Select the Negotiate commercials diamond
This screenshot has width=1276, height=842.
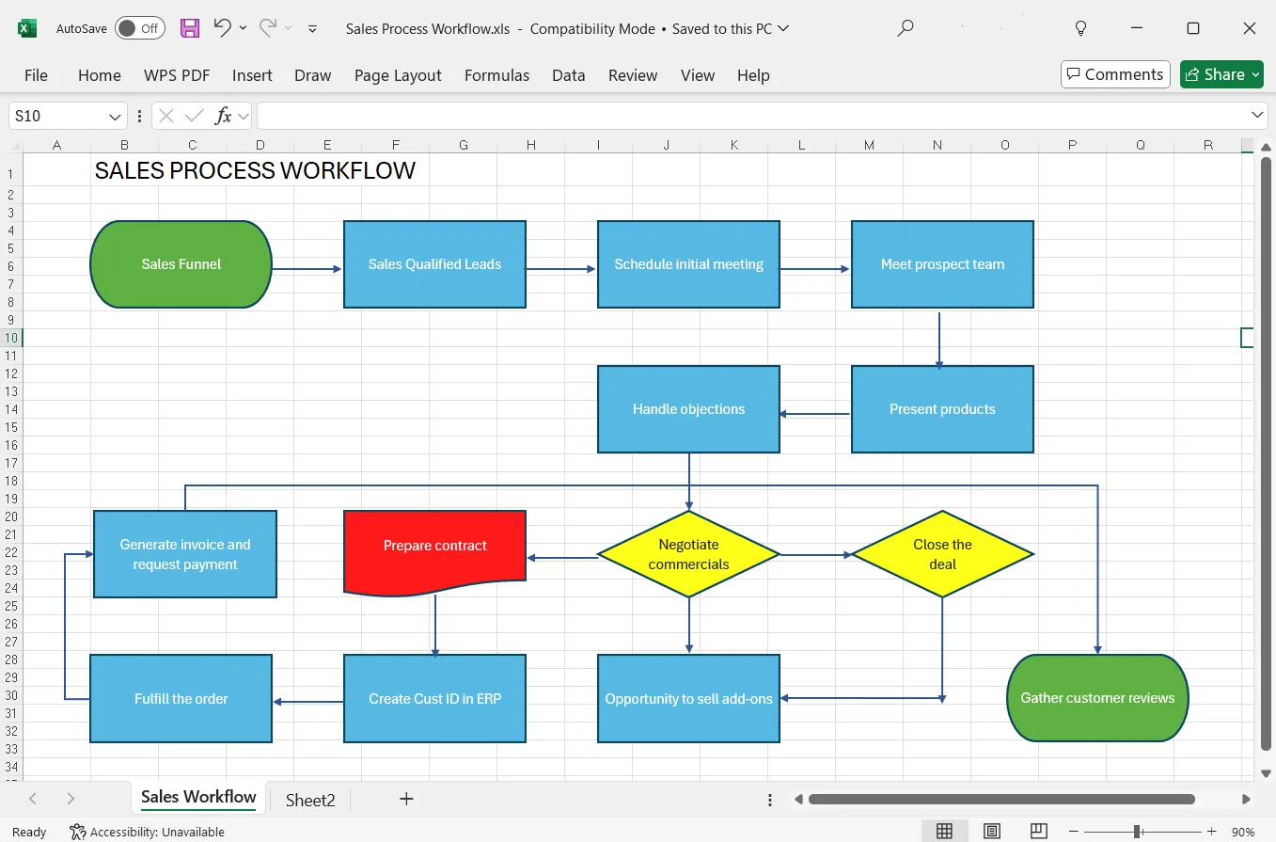tap(688, 554)
